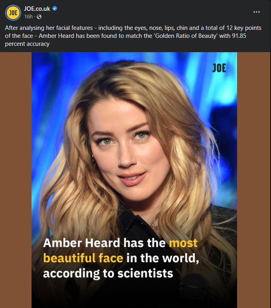This screenshot has height=308, width=271.
Task: Click the brown margin left of the photo
Action: [x=16, y=180]
